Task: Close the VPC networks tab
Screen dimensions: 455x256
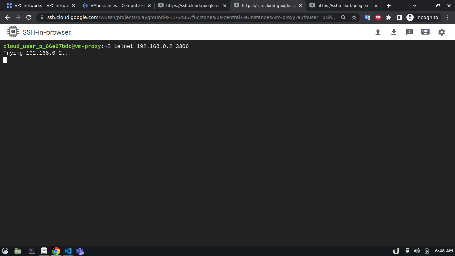Action: 74,6
